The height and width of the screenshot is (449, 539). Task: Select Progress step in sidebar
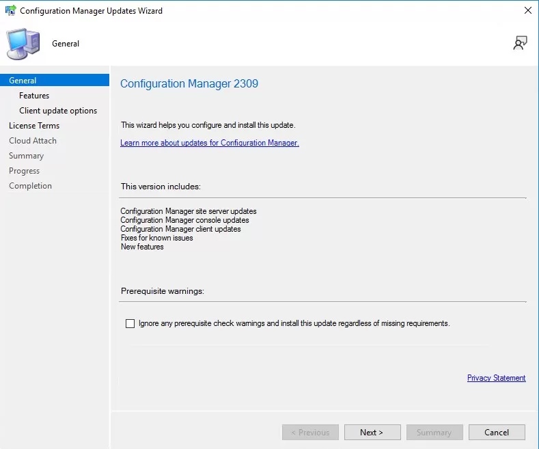tap(24, 171)
